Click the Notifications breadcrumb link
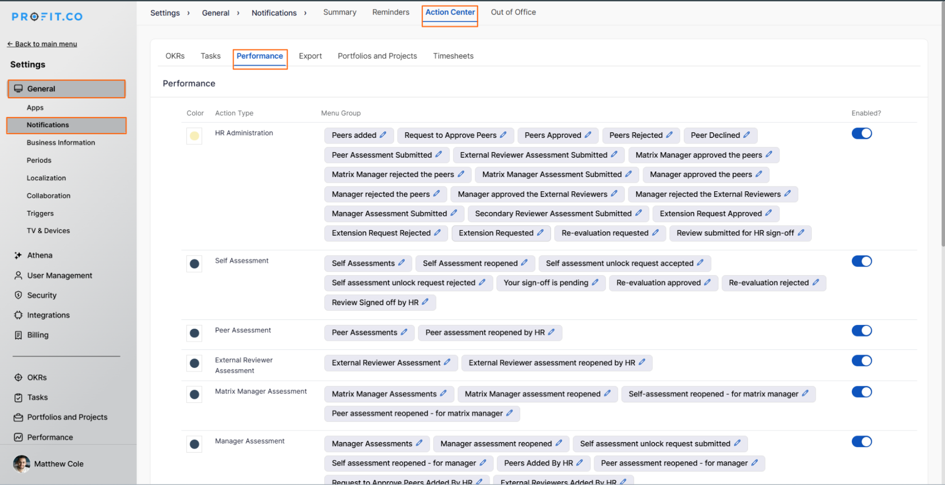Viewport: 945px width, 485px height. pos(274,13)
